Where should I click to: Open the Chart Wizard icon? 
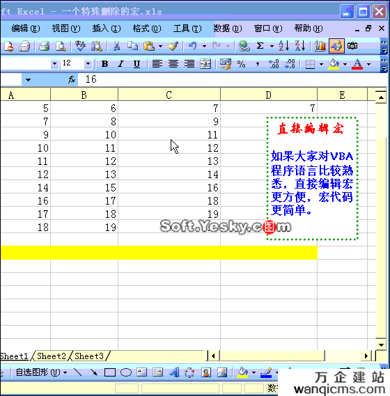320,46
